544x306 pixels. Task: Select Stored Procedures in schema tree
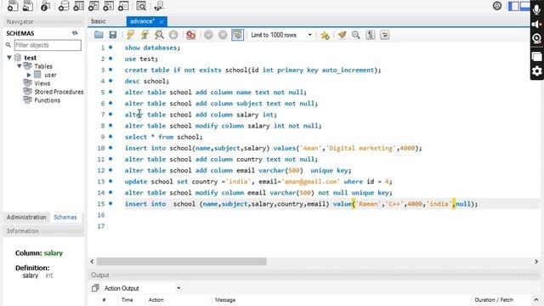click(59, 92)
